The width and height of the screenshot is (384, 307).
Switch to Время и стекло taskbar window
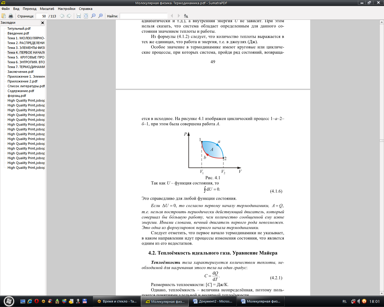(x=117, y=301)
